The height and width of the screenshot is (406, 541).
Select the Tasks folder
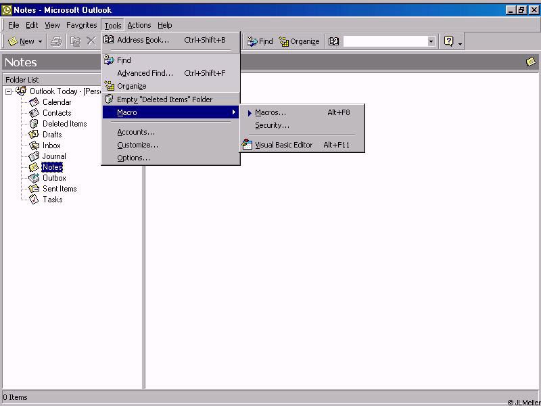tap(53, 200)
